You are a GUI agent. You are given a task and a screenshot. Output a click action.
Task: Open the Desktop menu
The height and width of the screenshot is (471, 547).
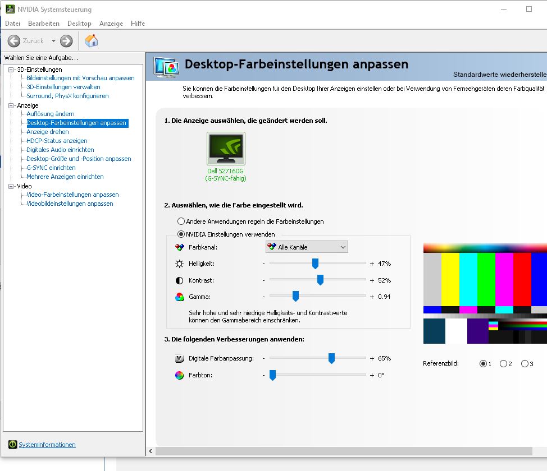point(79,24)
